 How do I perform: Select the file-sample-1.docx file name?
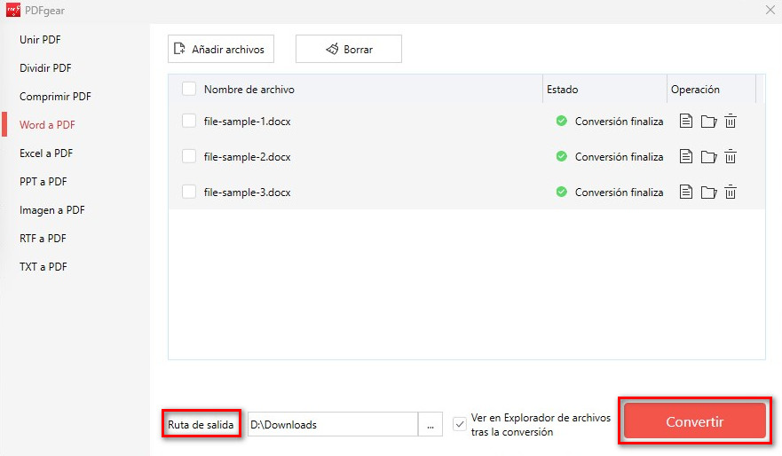(248, 122)
